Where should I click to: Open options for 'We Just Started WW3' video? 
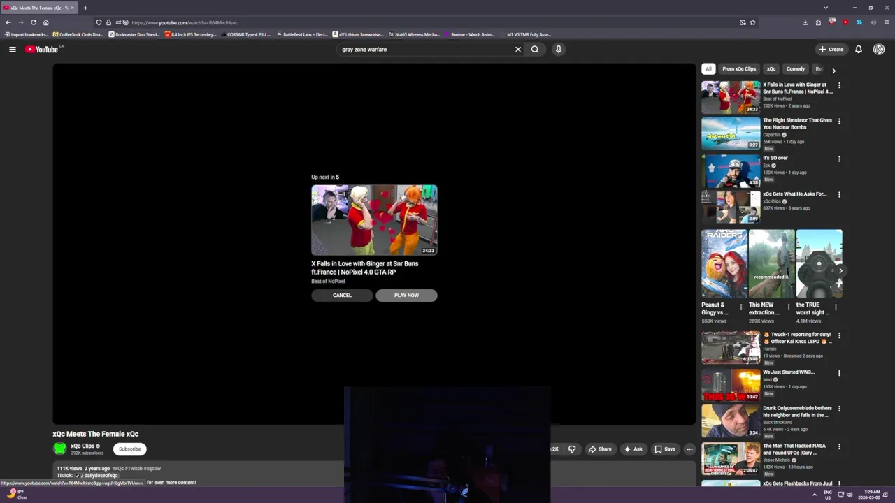[x=839, y=373]
